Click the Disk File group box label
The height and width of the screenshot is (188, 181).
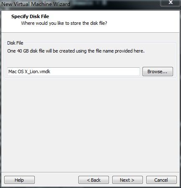(15, 43)
